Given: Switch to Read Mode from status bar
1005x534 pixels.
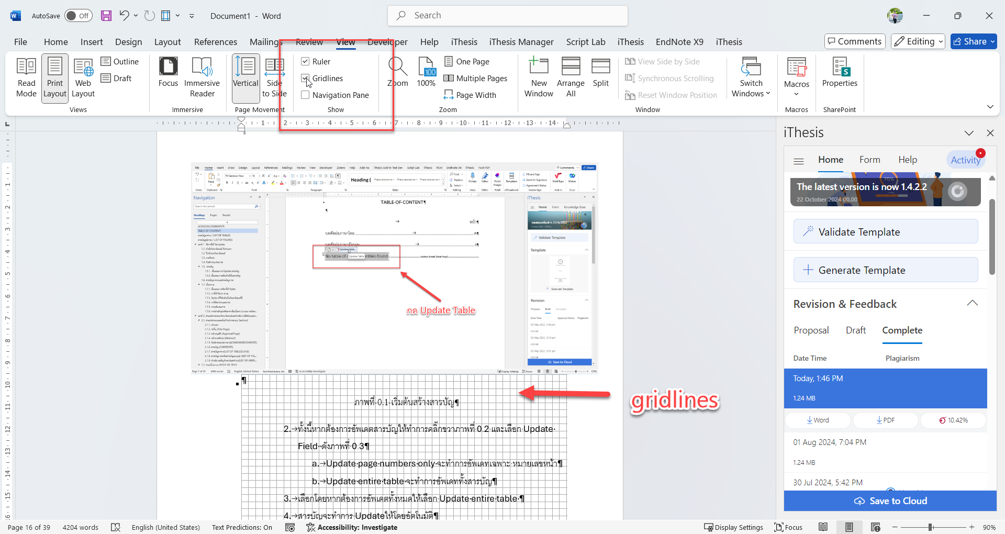Looking at the screenshot, I should [x=823, y=527].
